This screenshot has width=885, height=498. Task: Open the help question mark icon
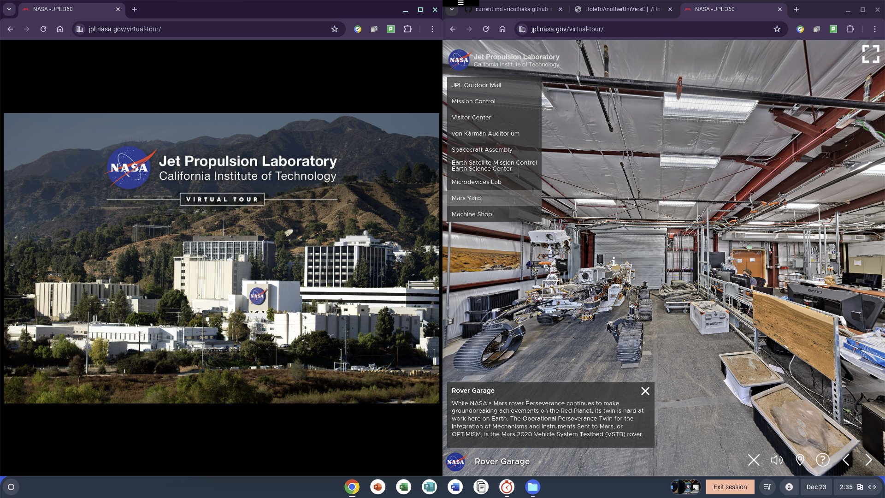click(823, 460)
